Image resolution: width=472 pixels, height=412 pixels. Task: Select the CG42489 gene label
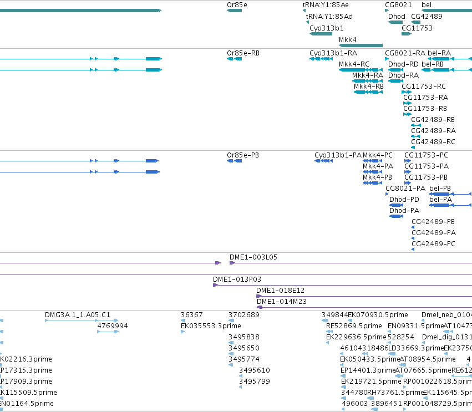pyautogui.click(x=427, y=17)
